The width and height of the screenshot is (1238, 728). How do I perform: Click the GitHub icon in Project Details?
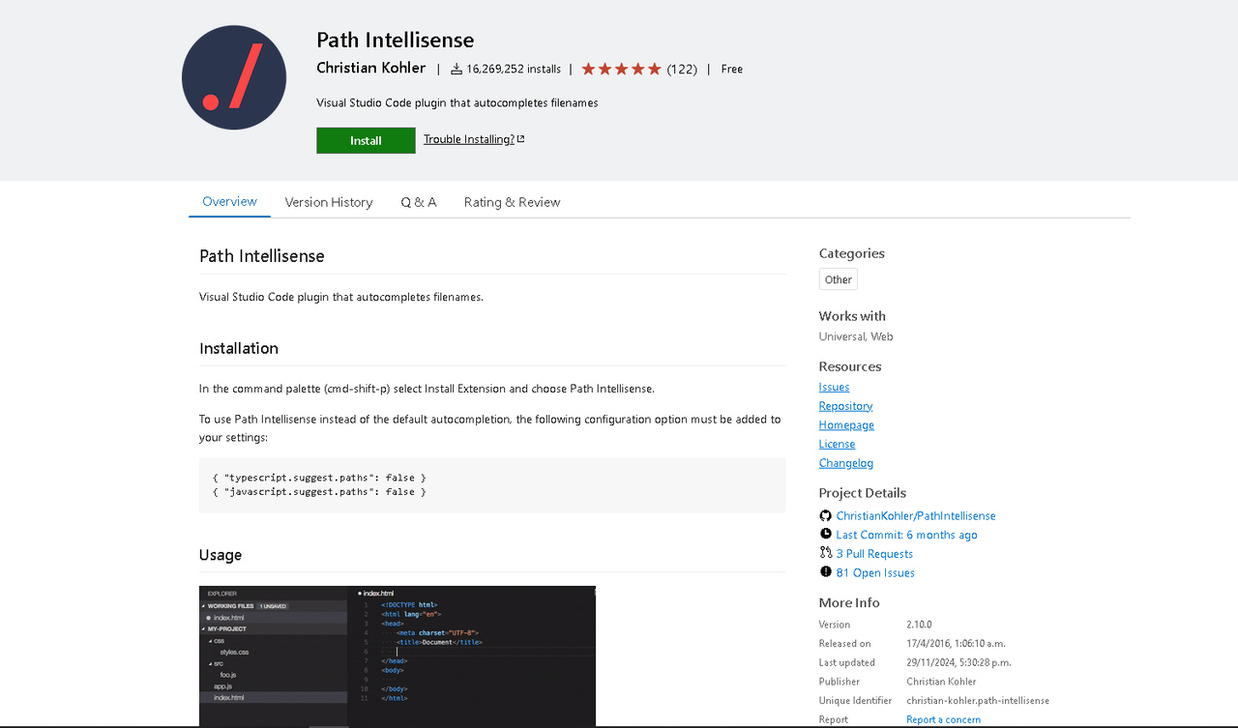[x=825, y=515]
